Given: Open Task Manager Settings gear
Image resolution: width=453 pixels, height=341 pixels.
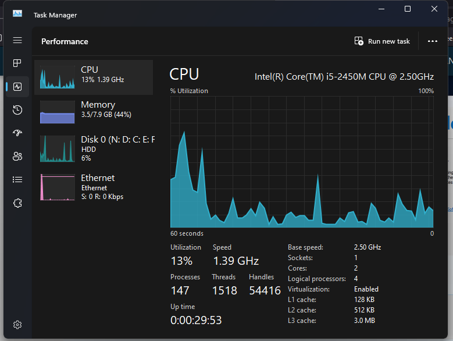Looking at the screenshot, I should tap(17, 325).
